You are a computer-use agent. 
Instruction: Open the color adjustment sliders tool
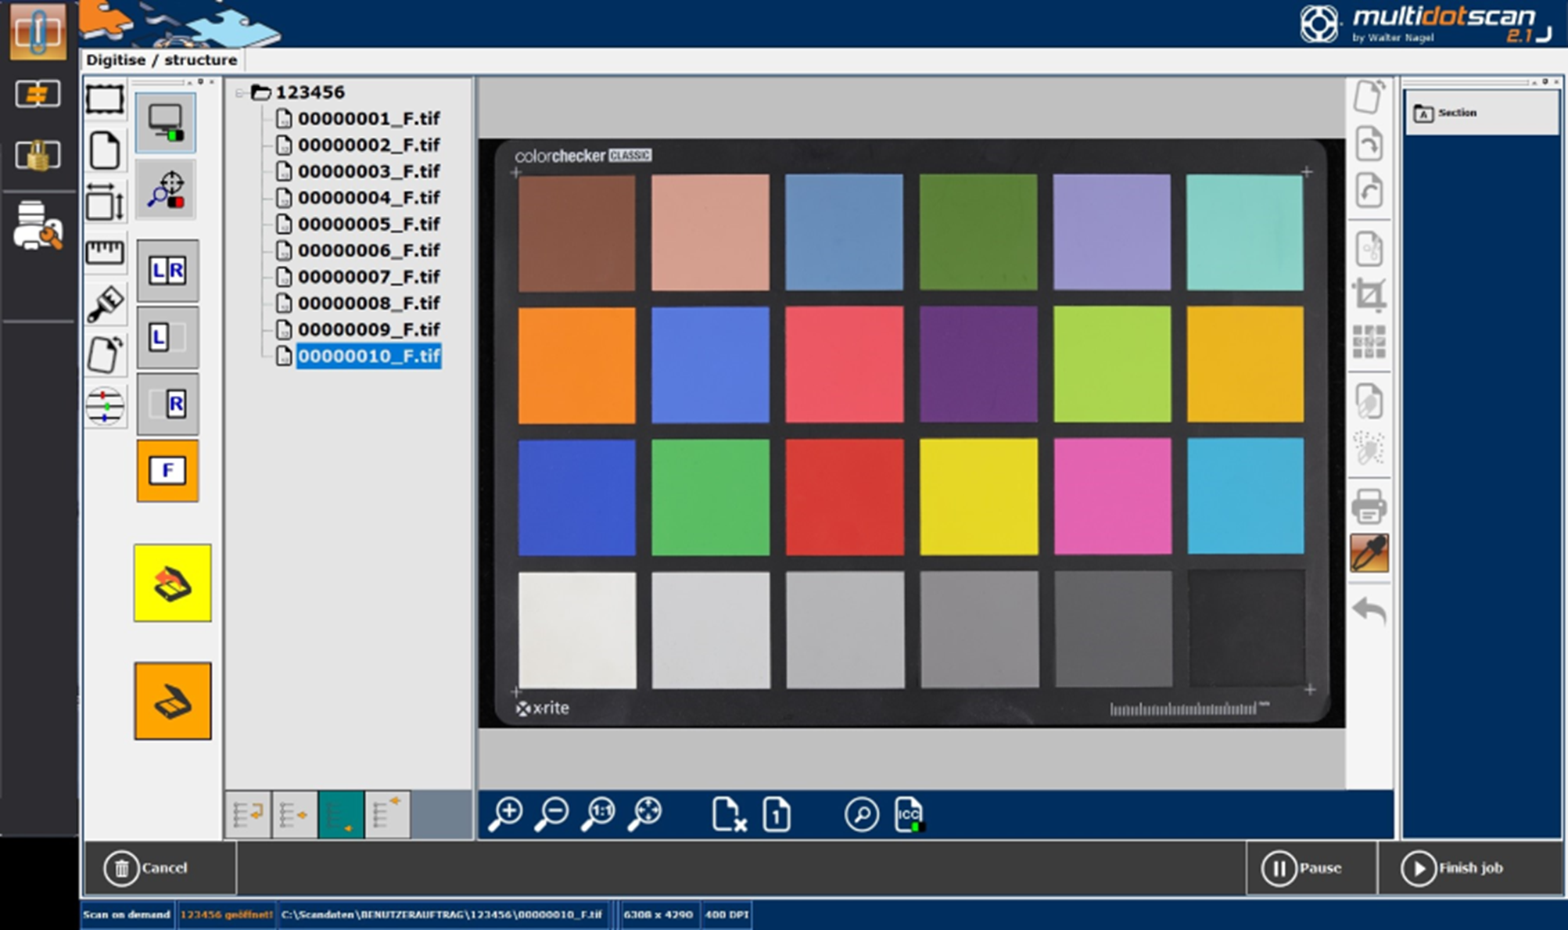(x=105, y=407)
